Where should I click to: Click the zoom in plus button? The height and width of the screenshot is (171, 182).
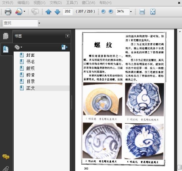(x=111, y=11)
